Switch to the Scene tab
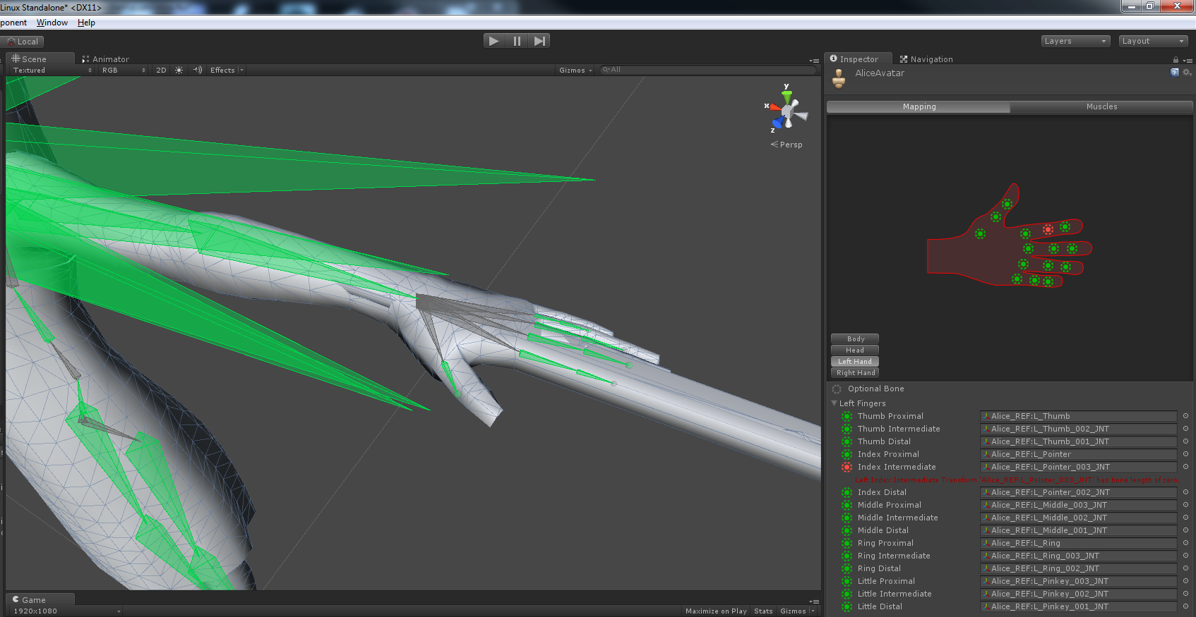This screenshot has width=1196, height=617. 40,59
